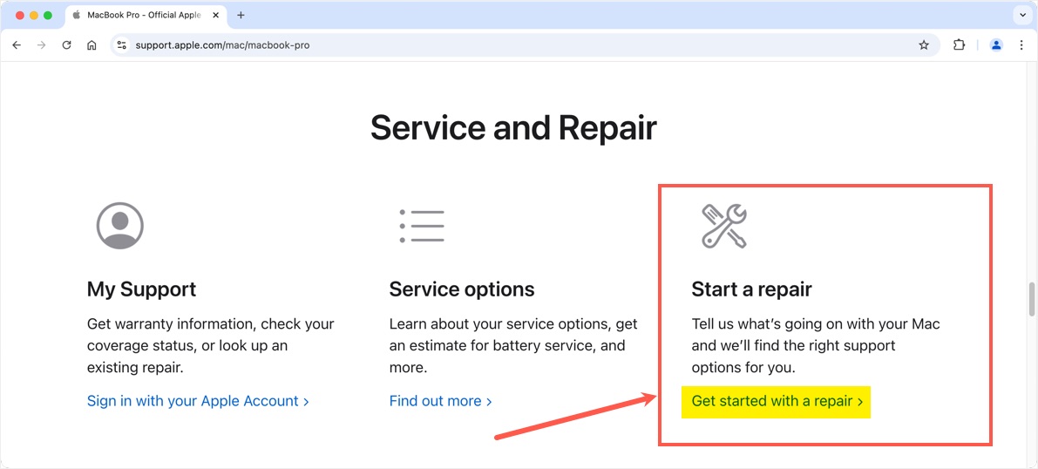The width and height of the screenshot is (1038, 469).
Task: Click the Get warranty information paragraph
Action: (211, 345)
